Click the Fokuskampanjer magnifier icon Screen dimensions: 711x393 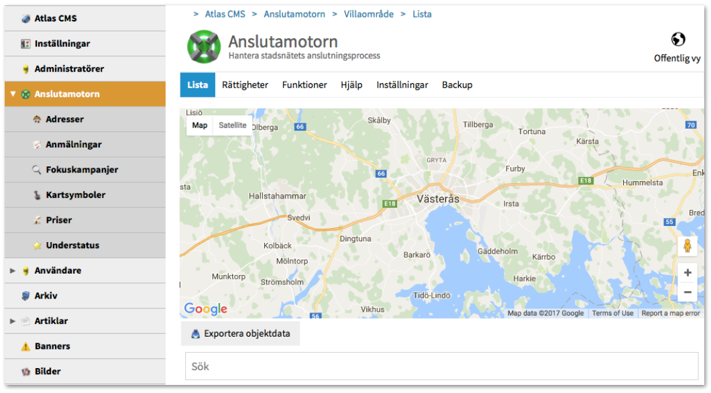click(x=37, y=170)
